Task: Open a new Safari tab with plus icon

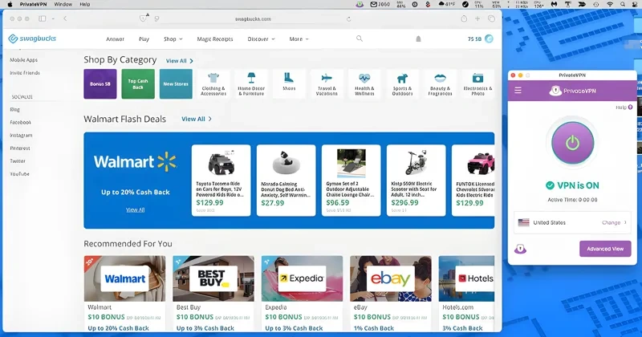Action: [477, 18]
